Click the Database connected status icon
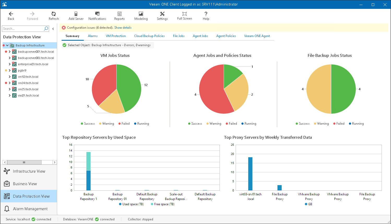This screenshot has width=391, height=224. coord(97,219)
